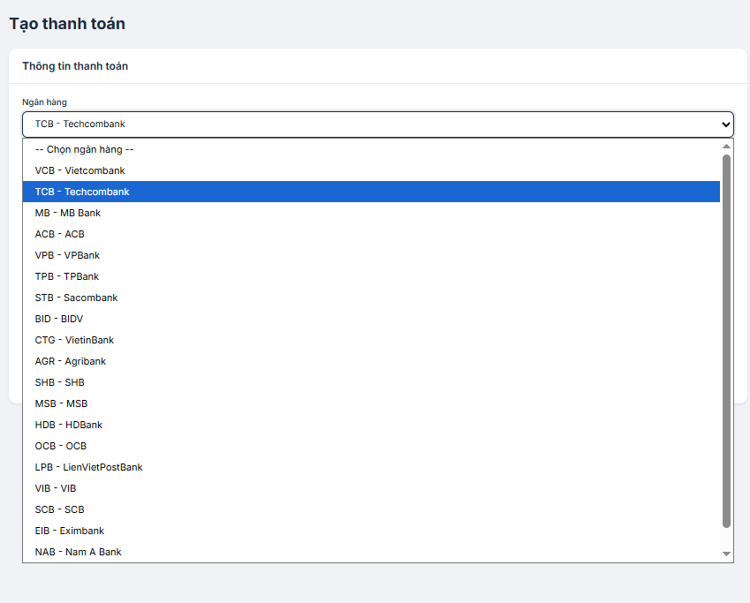Select HDB - HDBank option

point(69,425)
